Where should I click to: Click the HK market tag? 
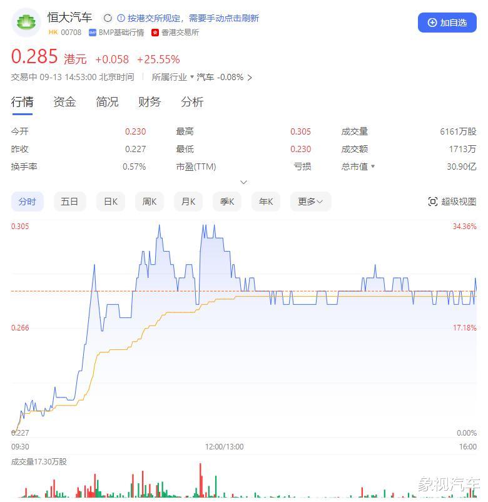click(x=53, y=33)
